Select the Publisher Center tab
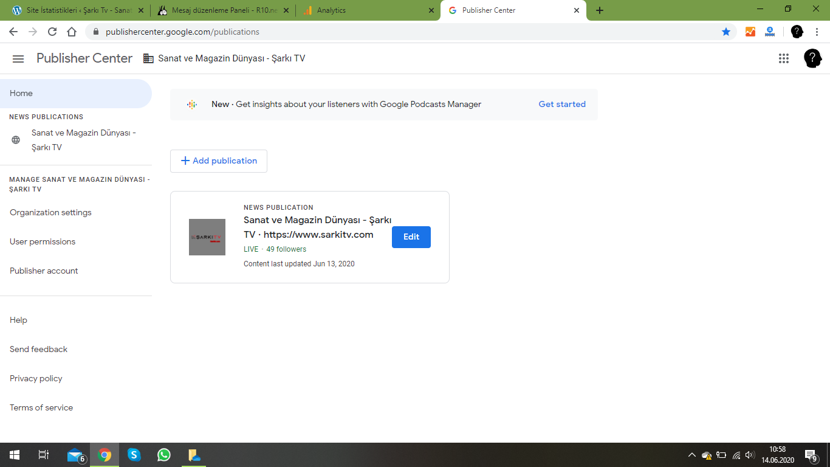Viewport: 830px width, 467px height. click(x=512, y=10)
